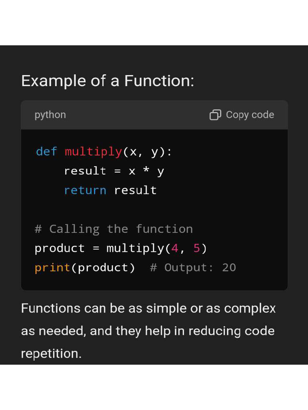Click the "(x, y)" parameters in the definition
This screenshot has width=308, height=410.
pos(145,152)
